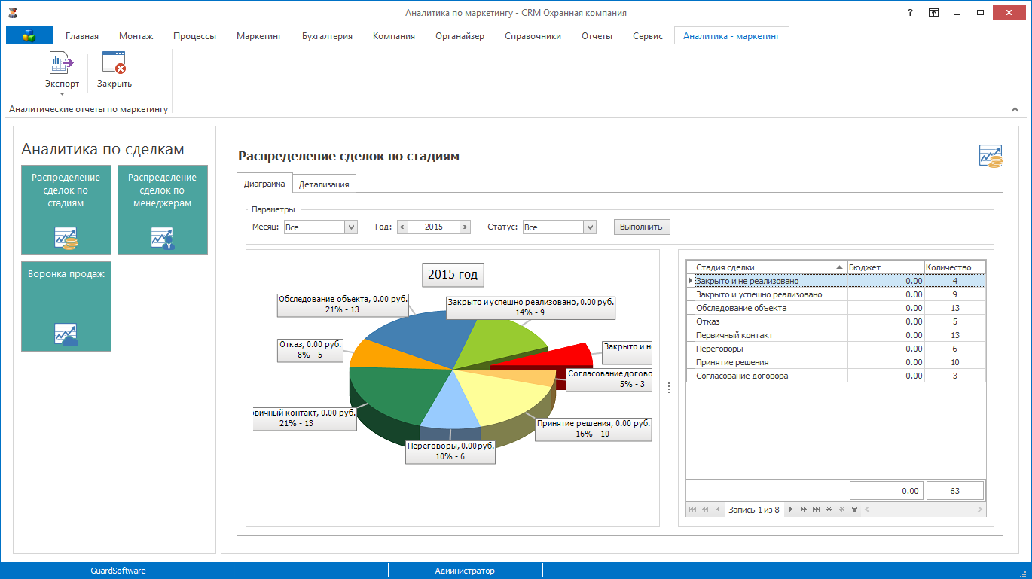Screen dimensions: 1032x579
Task: Open the Сервис tab
Action: [648, 36]
